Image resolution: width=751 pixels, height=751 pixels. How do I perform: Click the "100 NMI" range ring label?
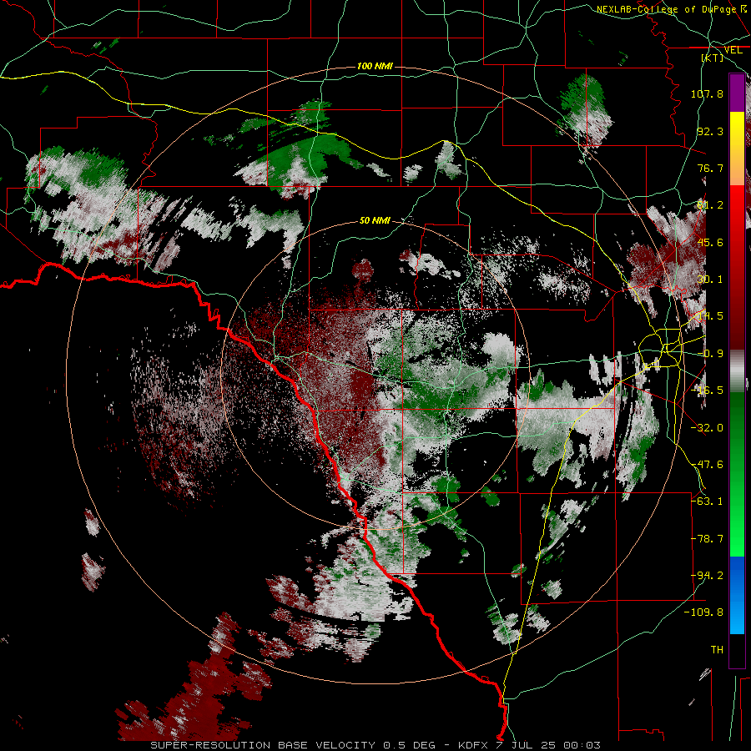375,66
